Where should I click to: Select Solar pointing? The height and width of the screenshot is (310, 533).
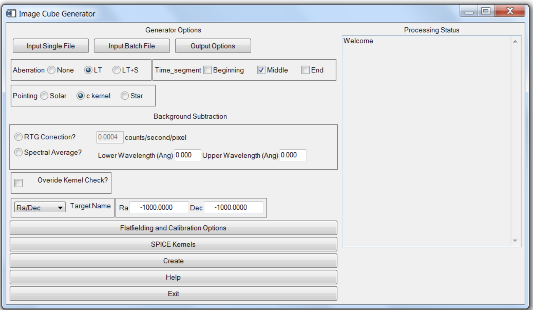44,96
